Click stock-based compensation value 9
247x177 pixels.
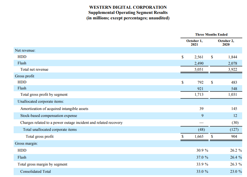(202, 116)
